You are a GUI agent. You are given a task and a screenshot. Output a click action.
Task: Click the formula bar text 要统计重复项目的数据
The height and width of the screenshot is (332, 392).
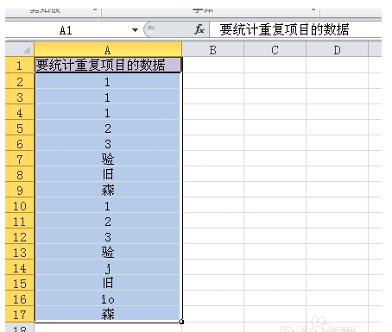tap(284, 29)
